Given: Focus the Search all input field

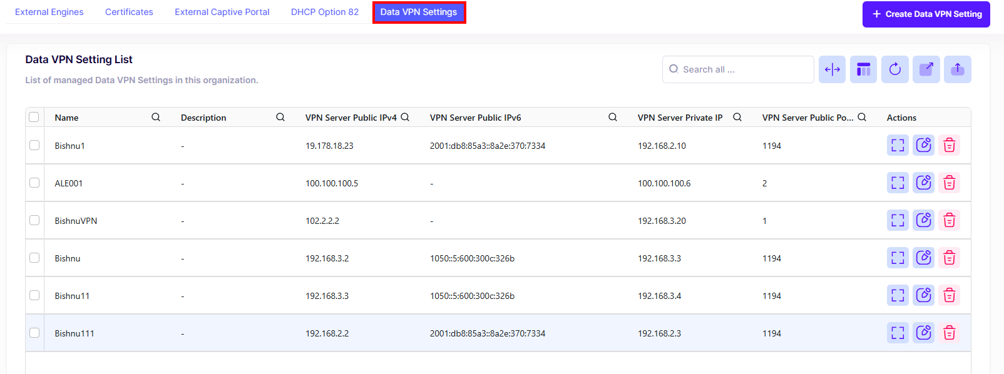Looking at the screenshot, I should (x=738, y=69).
